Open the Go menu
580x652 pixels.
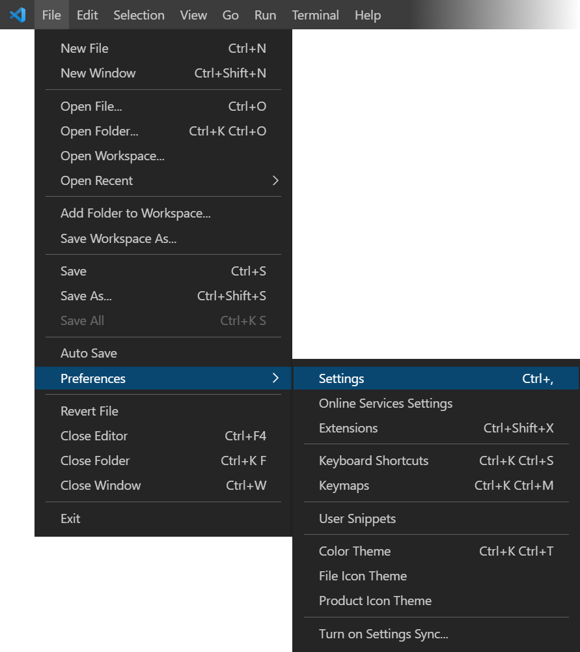(230, 14)
